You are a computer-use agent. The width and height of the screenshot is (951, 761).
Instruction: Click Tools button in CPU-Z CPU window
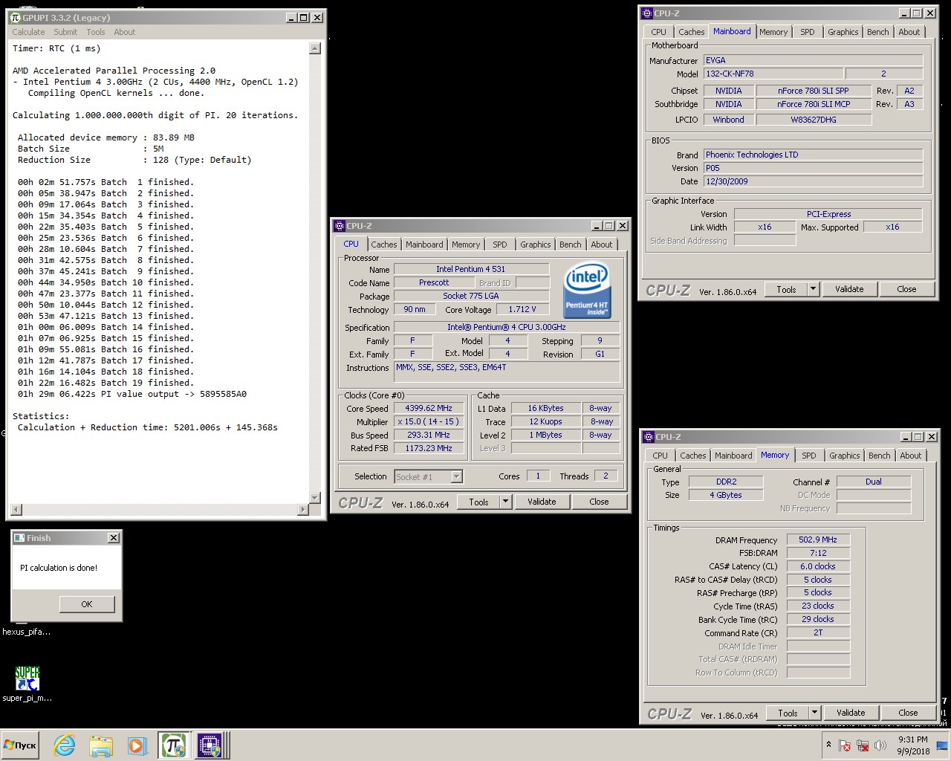pos(479,502)
